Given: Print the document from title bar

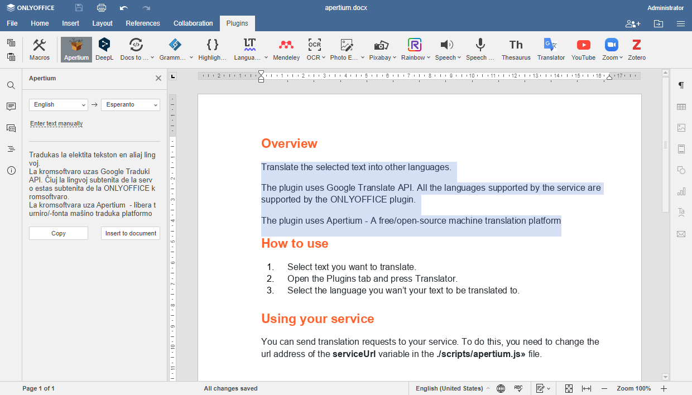Looking at the screenshot, I should [102, 8].
